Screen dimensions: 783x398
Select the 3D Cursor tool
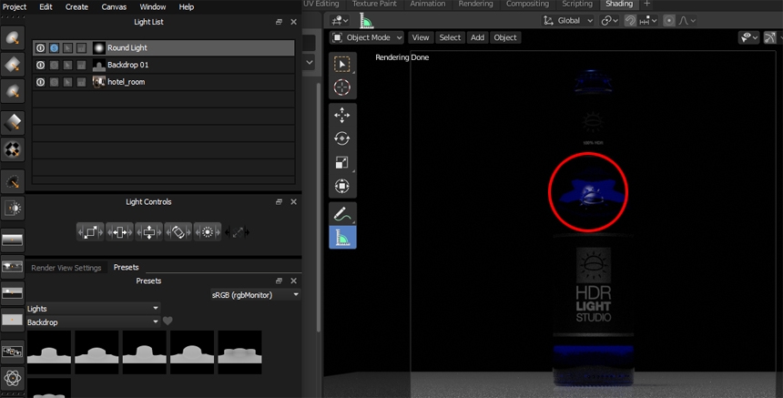(x=342, y=87)
